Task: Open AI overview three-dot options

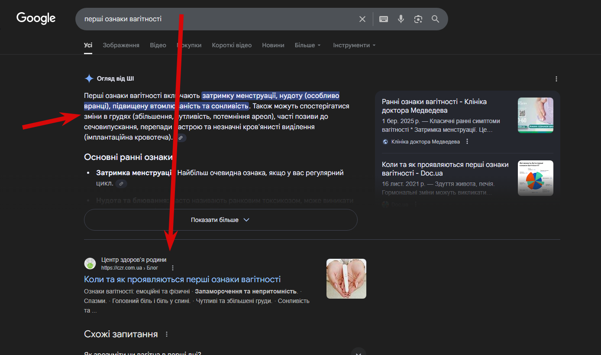Action: click(556, 79)
